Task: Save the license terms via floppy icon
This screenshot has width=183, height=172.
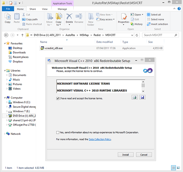Action: [142, 97]
